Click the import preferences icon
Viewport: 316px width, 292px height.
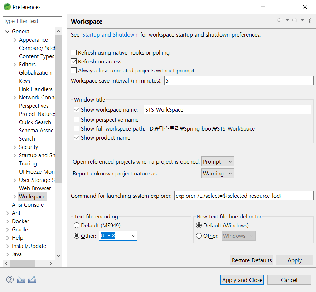21,280
